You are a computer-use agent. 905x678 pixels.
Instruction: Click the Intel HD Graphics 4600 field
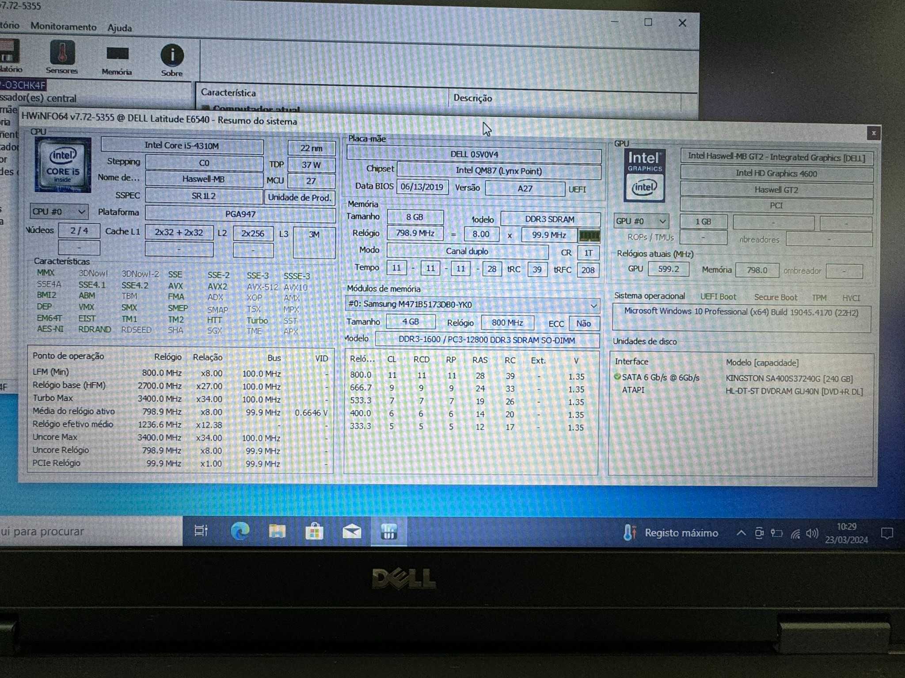coord(776,173)
